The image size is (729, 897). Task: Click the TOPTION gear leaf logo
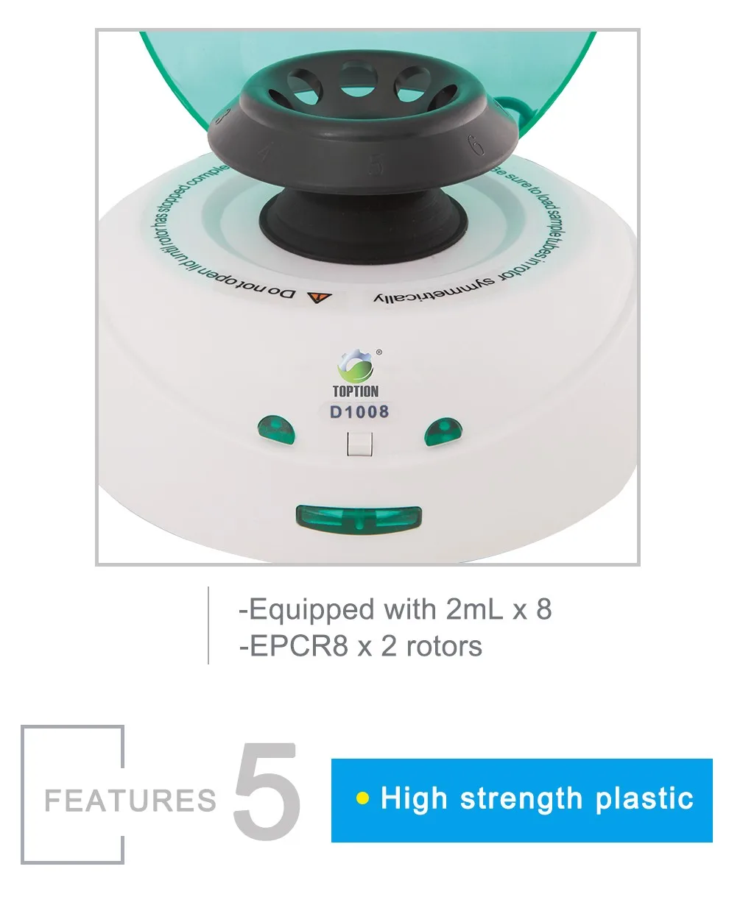(x=356, y=366)
